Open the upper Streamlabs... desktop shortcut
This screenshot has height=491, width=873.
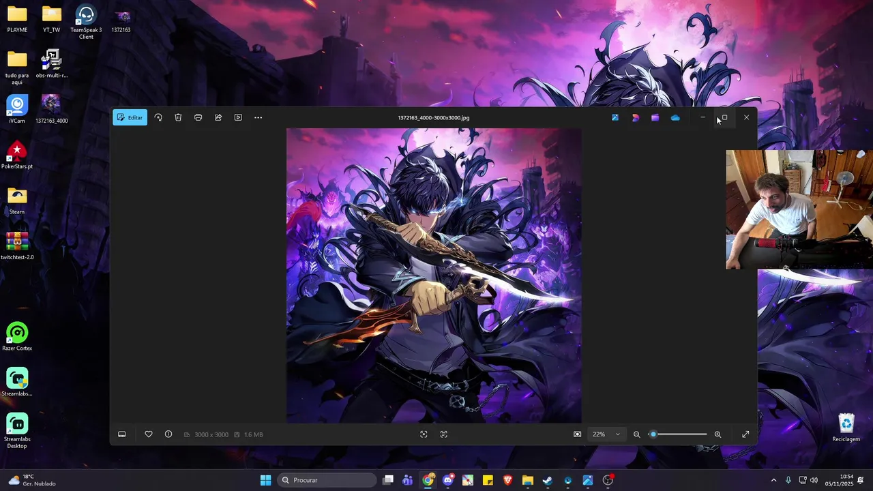click(x=17, y=382)
